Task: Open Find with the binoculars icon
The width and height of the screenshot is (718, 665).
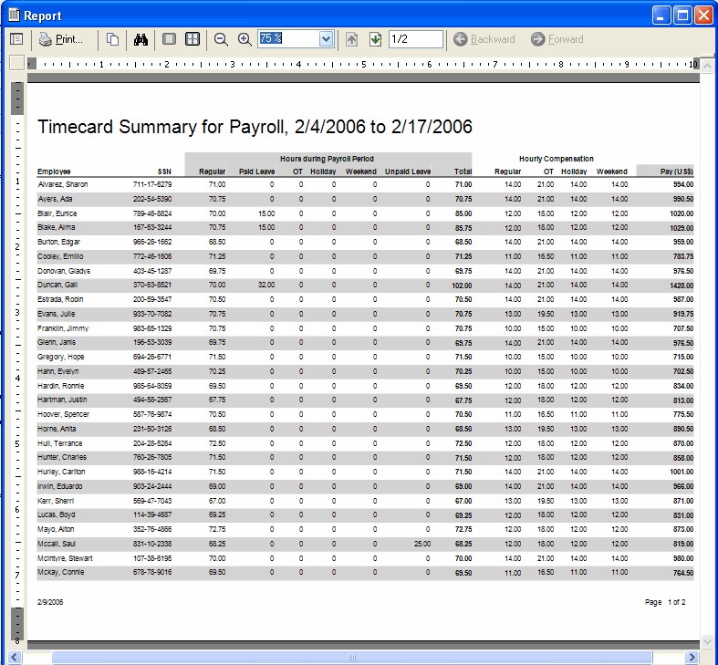Action: pos(140,39)
